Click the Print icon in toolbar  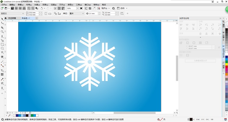coord(24,8)
